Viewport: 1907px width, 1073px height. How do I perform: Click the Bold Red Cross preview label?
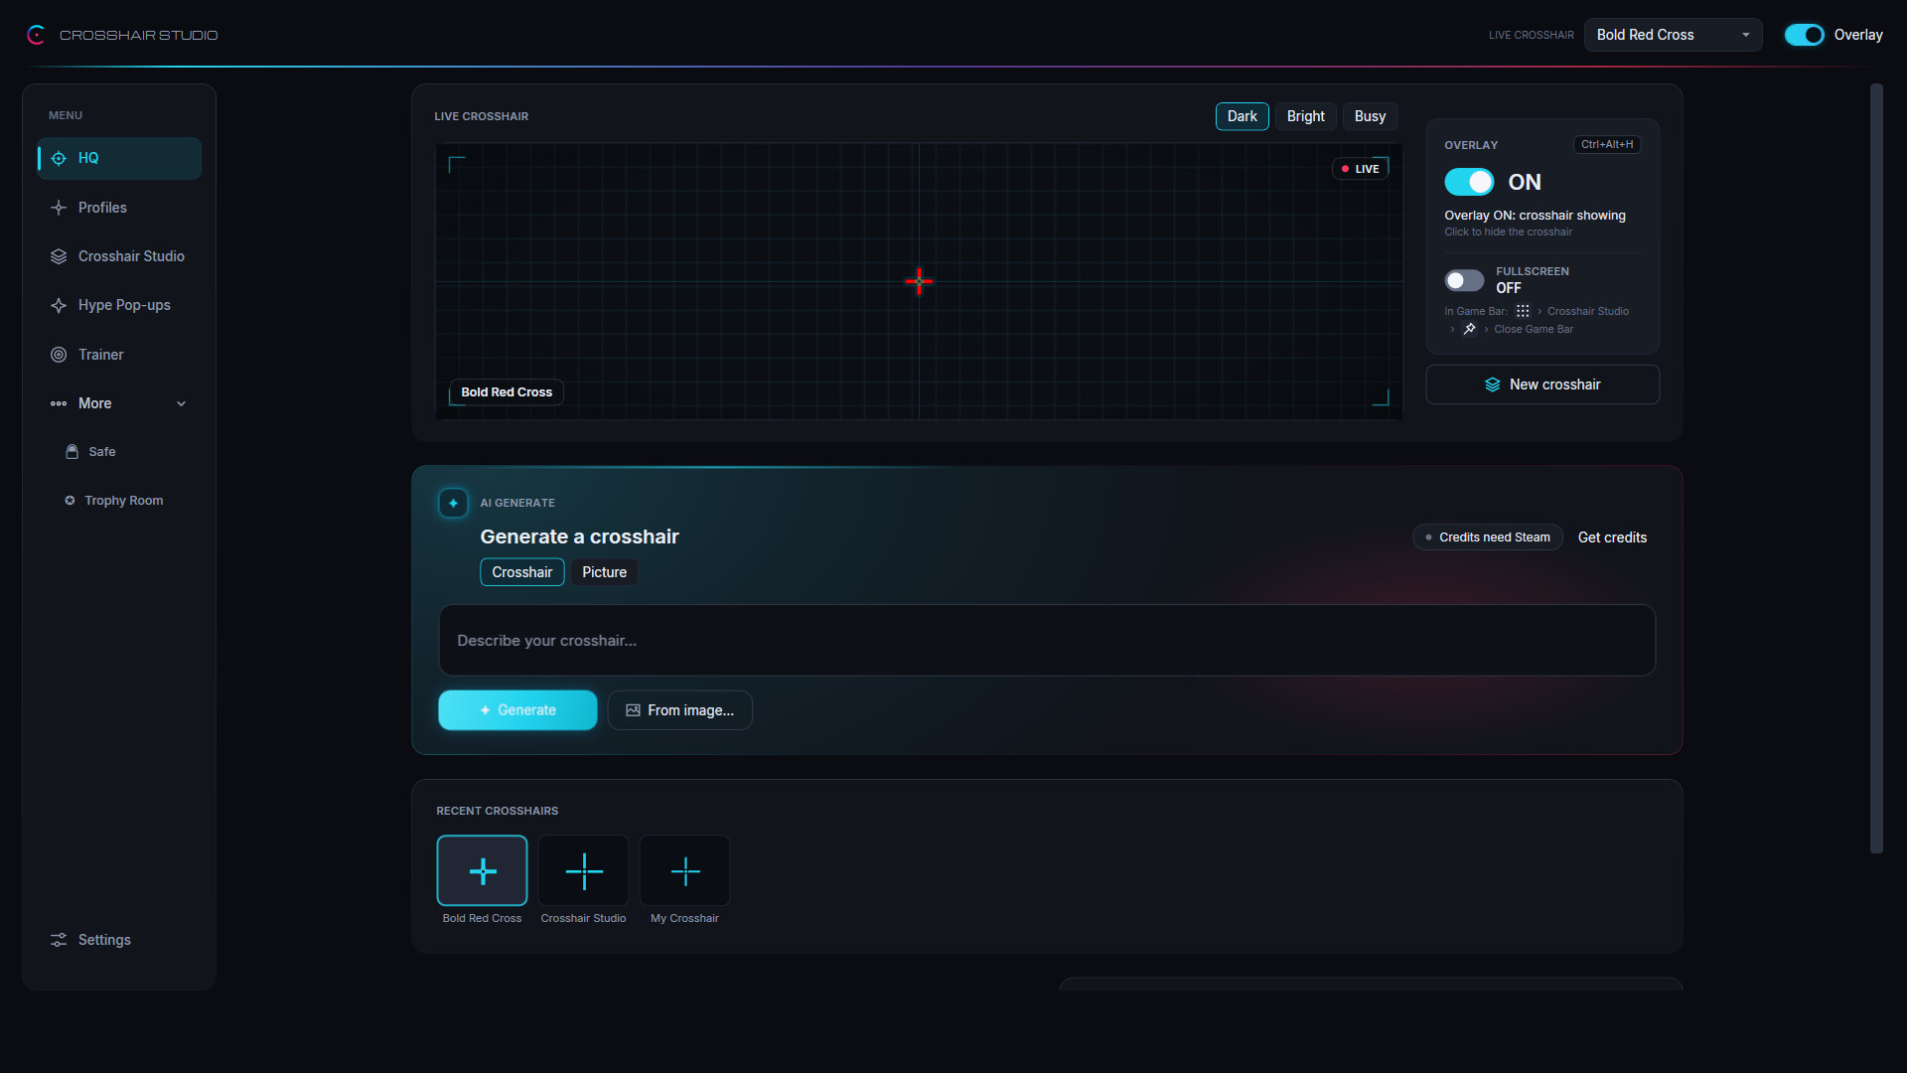coord(507,392)
